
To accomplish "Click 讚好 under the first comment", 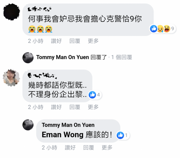I will (x=56, y=41).
